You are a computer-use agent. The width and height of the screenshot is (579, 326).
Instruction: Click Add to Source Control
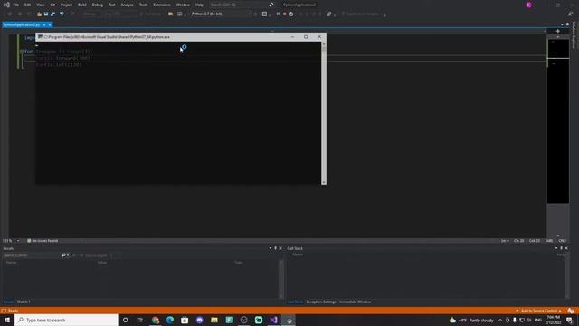[x=539, y=311]
